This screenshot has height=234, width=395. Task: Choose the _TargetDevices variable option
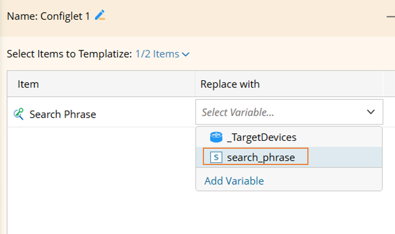pyautogui.click(x=261, y=137)
